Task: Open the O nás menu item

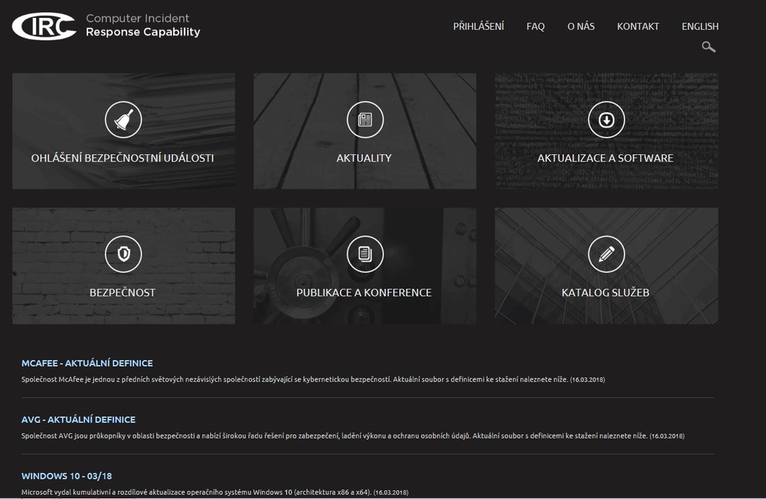Action: [580, 26]
